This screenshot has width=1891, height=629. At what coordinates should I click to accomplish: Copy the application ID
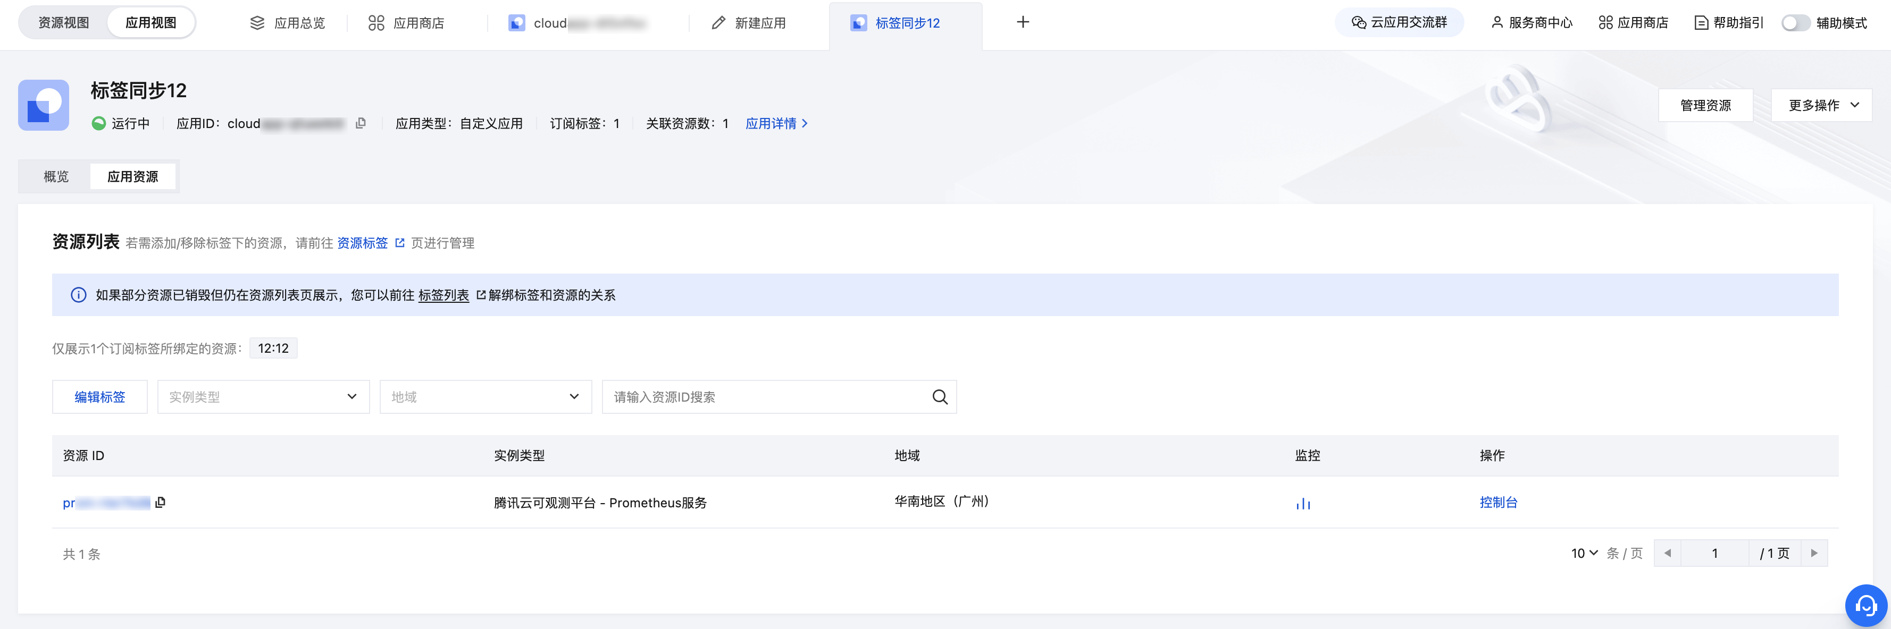pyautogui.click(x=361, y=123)
